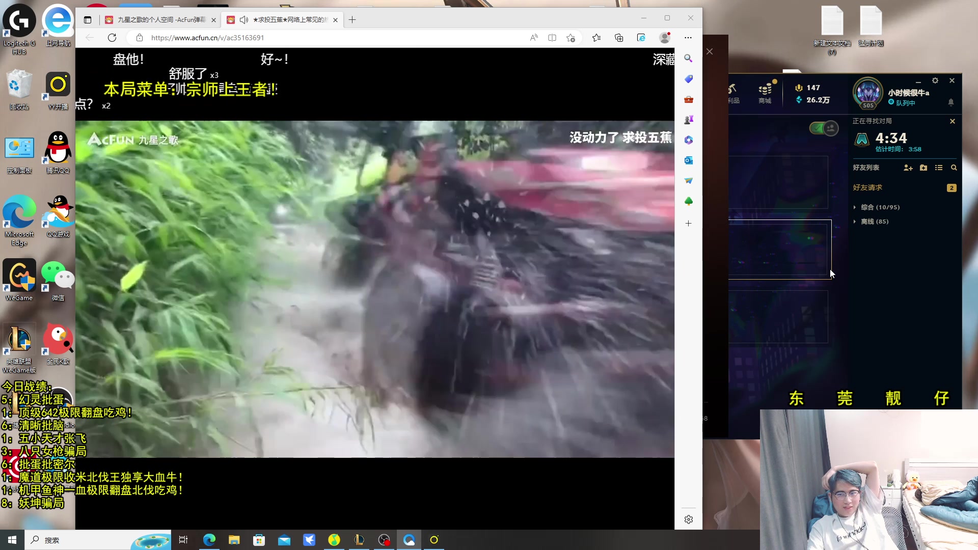This screenshot has width=978, height=550.
Task: Open Edge sidebar Shopping tag icon
Action: [688, 79]
